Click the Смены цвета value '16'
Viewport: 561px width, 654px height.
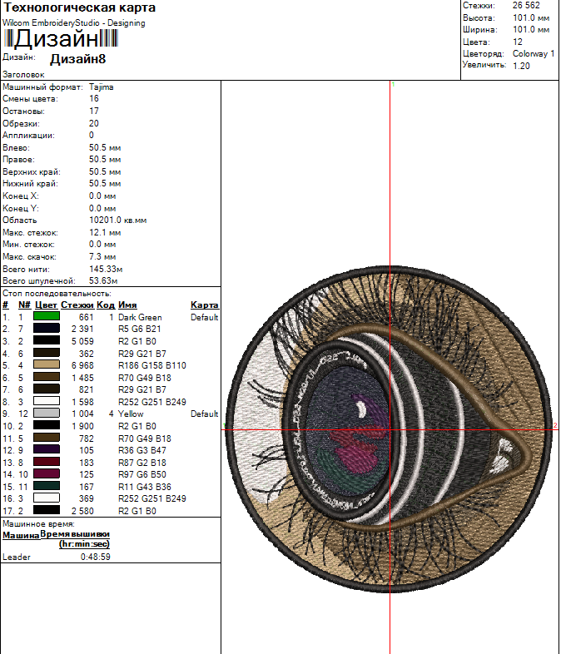click(94, 98)
